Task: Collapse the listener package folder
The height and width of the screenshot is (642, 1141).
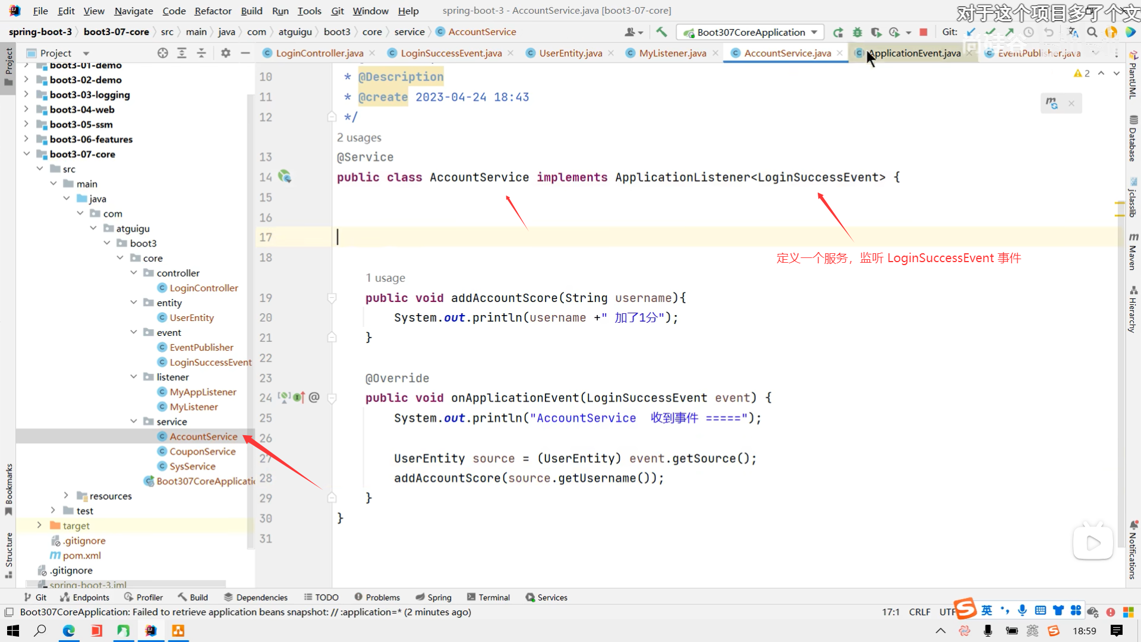Action: [133, 377]
